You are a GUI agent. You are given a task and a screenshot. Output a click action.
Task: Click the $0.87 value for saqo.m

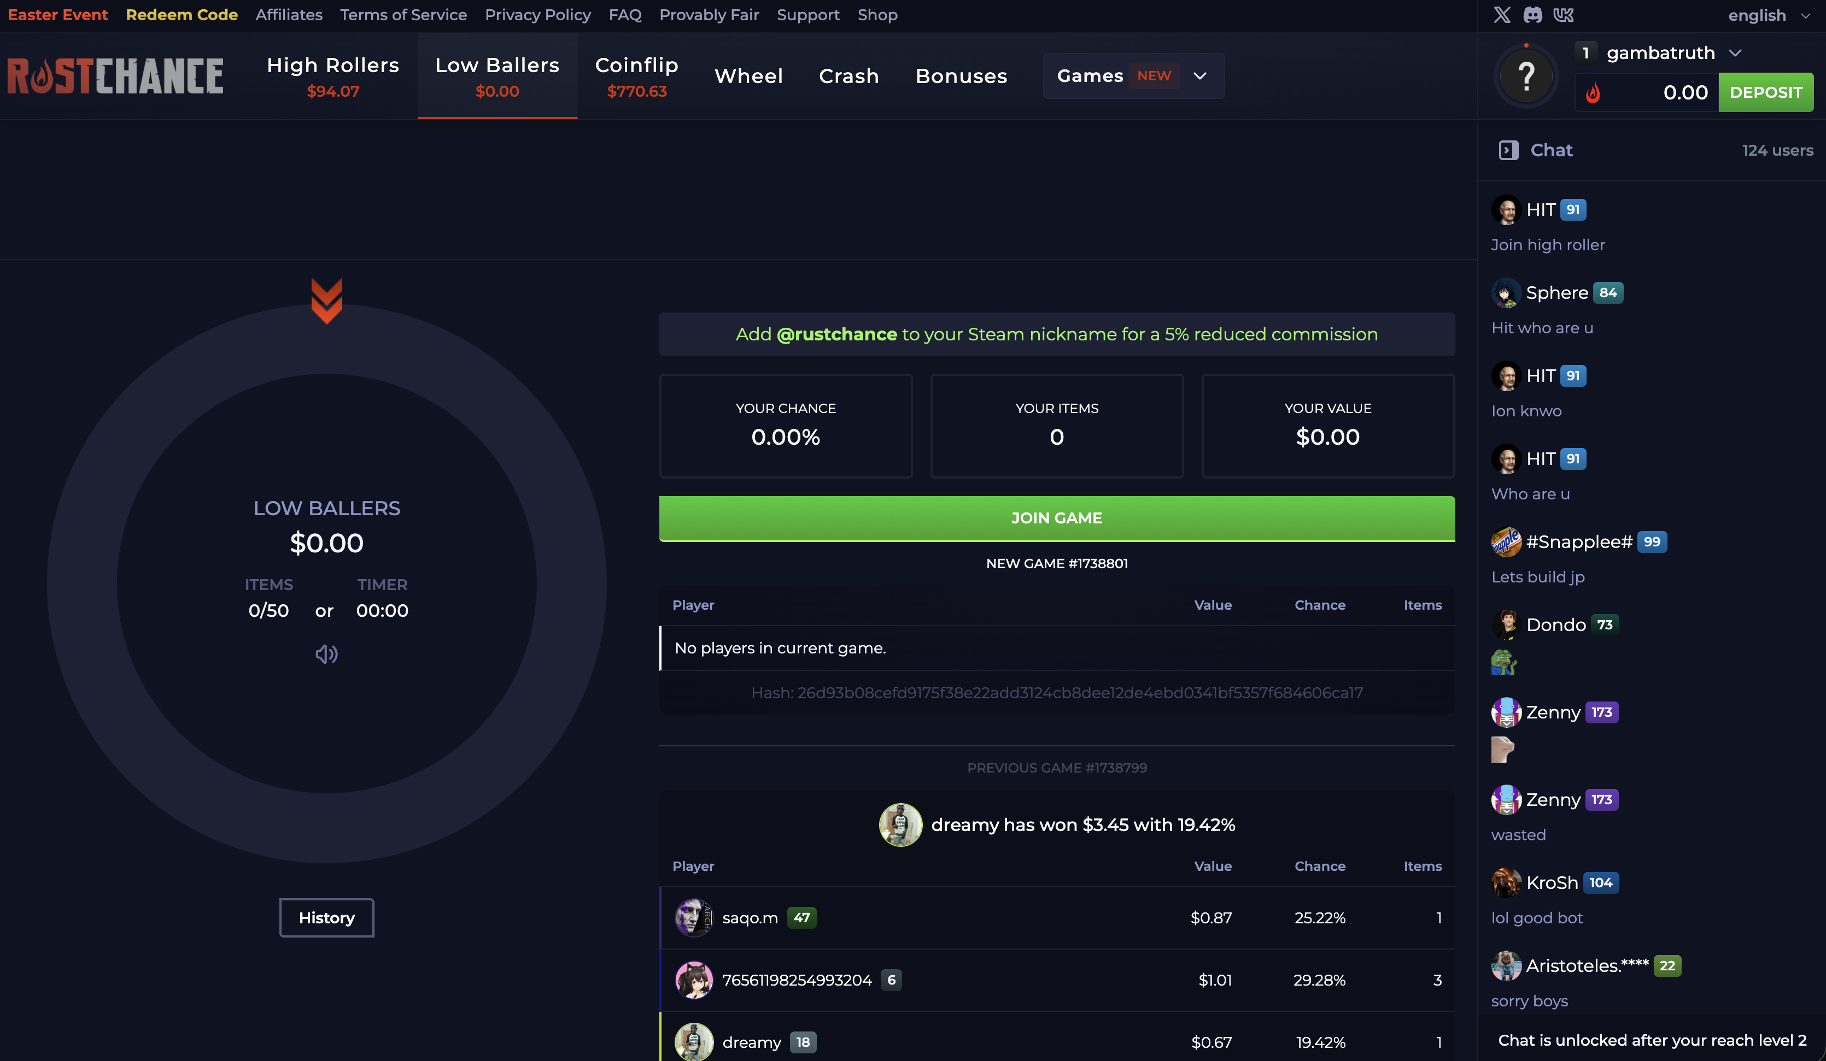[1211, 918]
